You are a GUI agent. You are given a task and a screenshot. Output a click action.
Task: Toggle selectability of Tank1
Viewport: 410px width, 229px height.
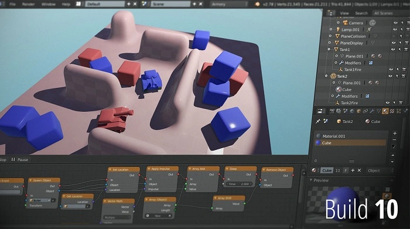400,49
